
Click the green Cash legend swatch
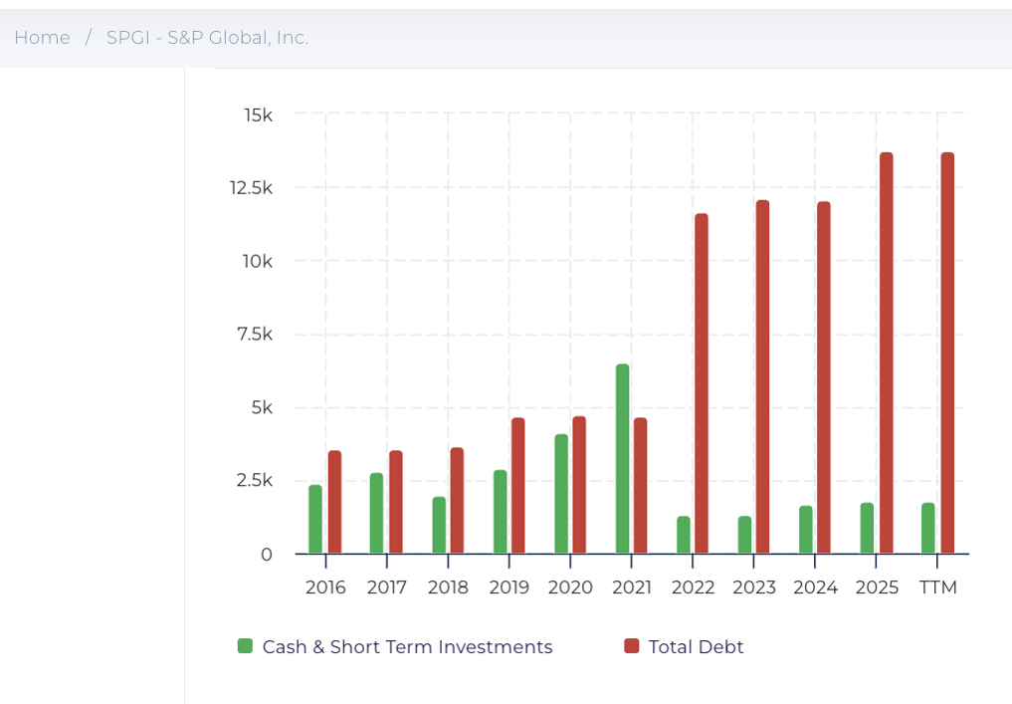tap(245, 646)
